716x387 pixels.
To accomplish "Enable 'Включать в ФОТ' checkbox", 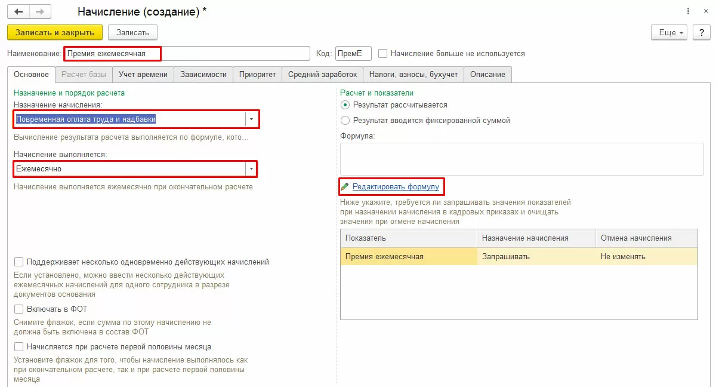I will [x=19, y=309].
